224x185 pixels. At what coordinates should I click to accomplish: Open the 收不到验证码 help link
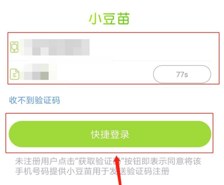click(34, 100)
